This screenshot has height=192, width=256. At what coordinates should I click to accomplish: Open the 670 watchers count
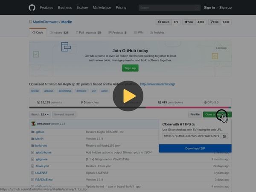click(x=176, y=22)
